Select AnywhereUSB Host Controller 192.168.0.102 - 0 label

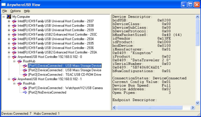[50, 57]
